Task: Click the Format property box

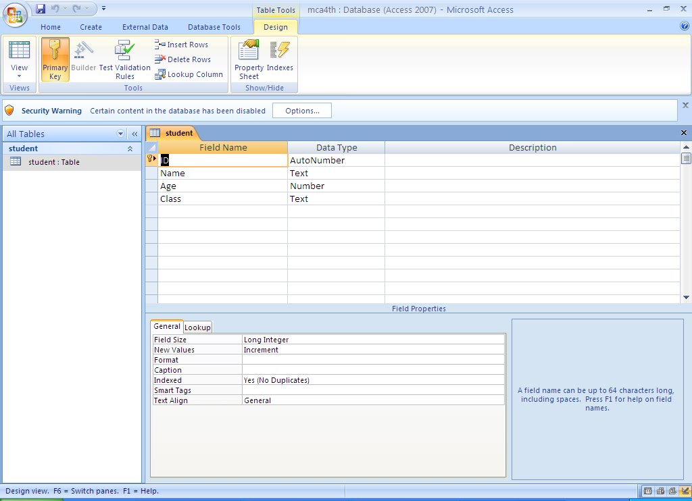Action: coord(373,360)
